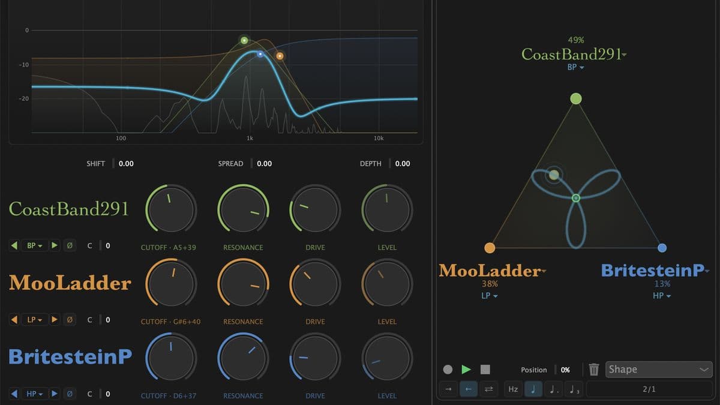The width and height of the screenshot is (720, 405).
Task: Select the backward arrow direction button
Action: [469, 389]
